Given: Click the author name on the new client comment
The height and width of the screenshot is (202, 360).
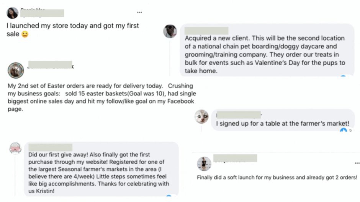Looking at the screenshot, I should [x=206, y=31].
